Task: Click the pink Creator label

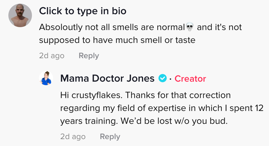Action: tap(190, 79)
